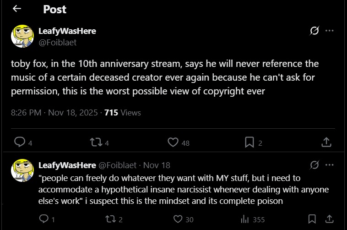This screenshot has width=347, height=230.
Task: Open the reply icon on main post
Action: [20, 142]
